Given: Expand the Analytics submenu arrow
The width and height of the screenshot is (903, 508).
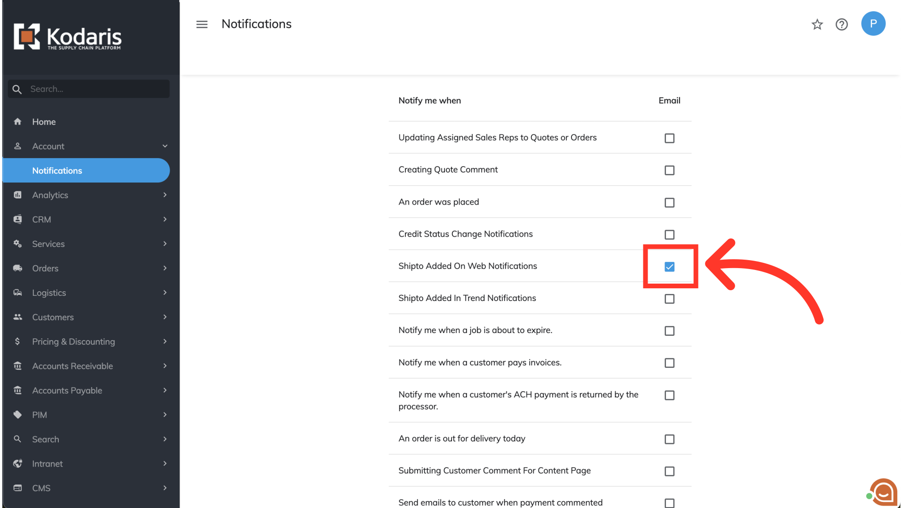Looking at the screenshot, I should coord(165,195).
